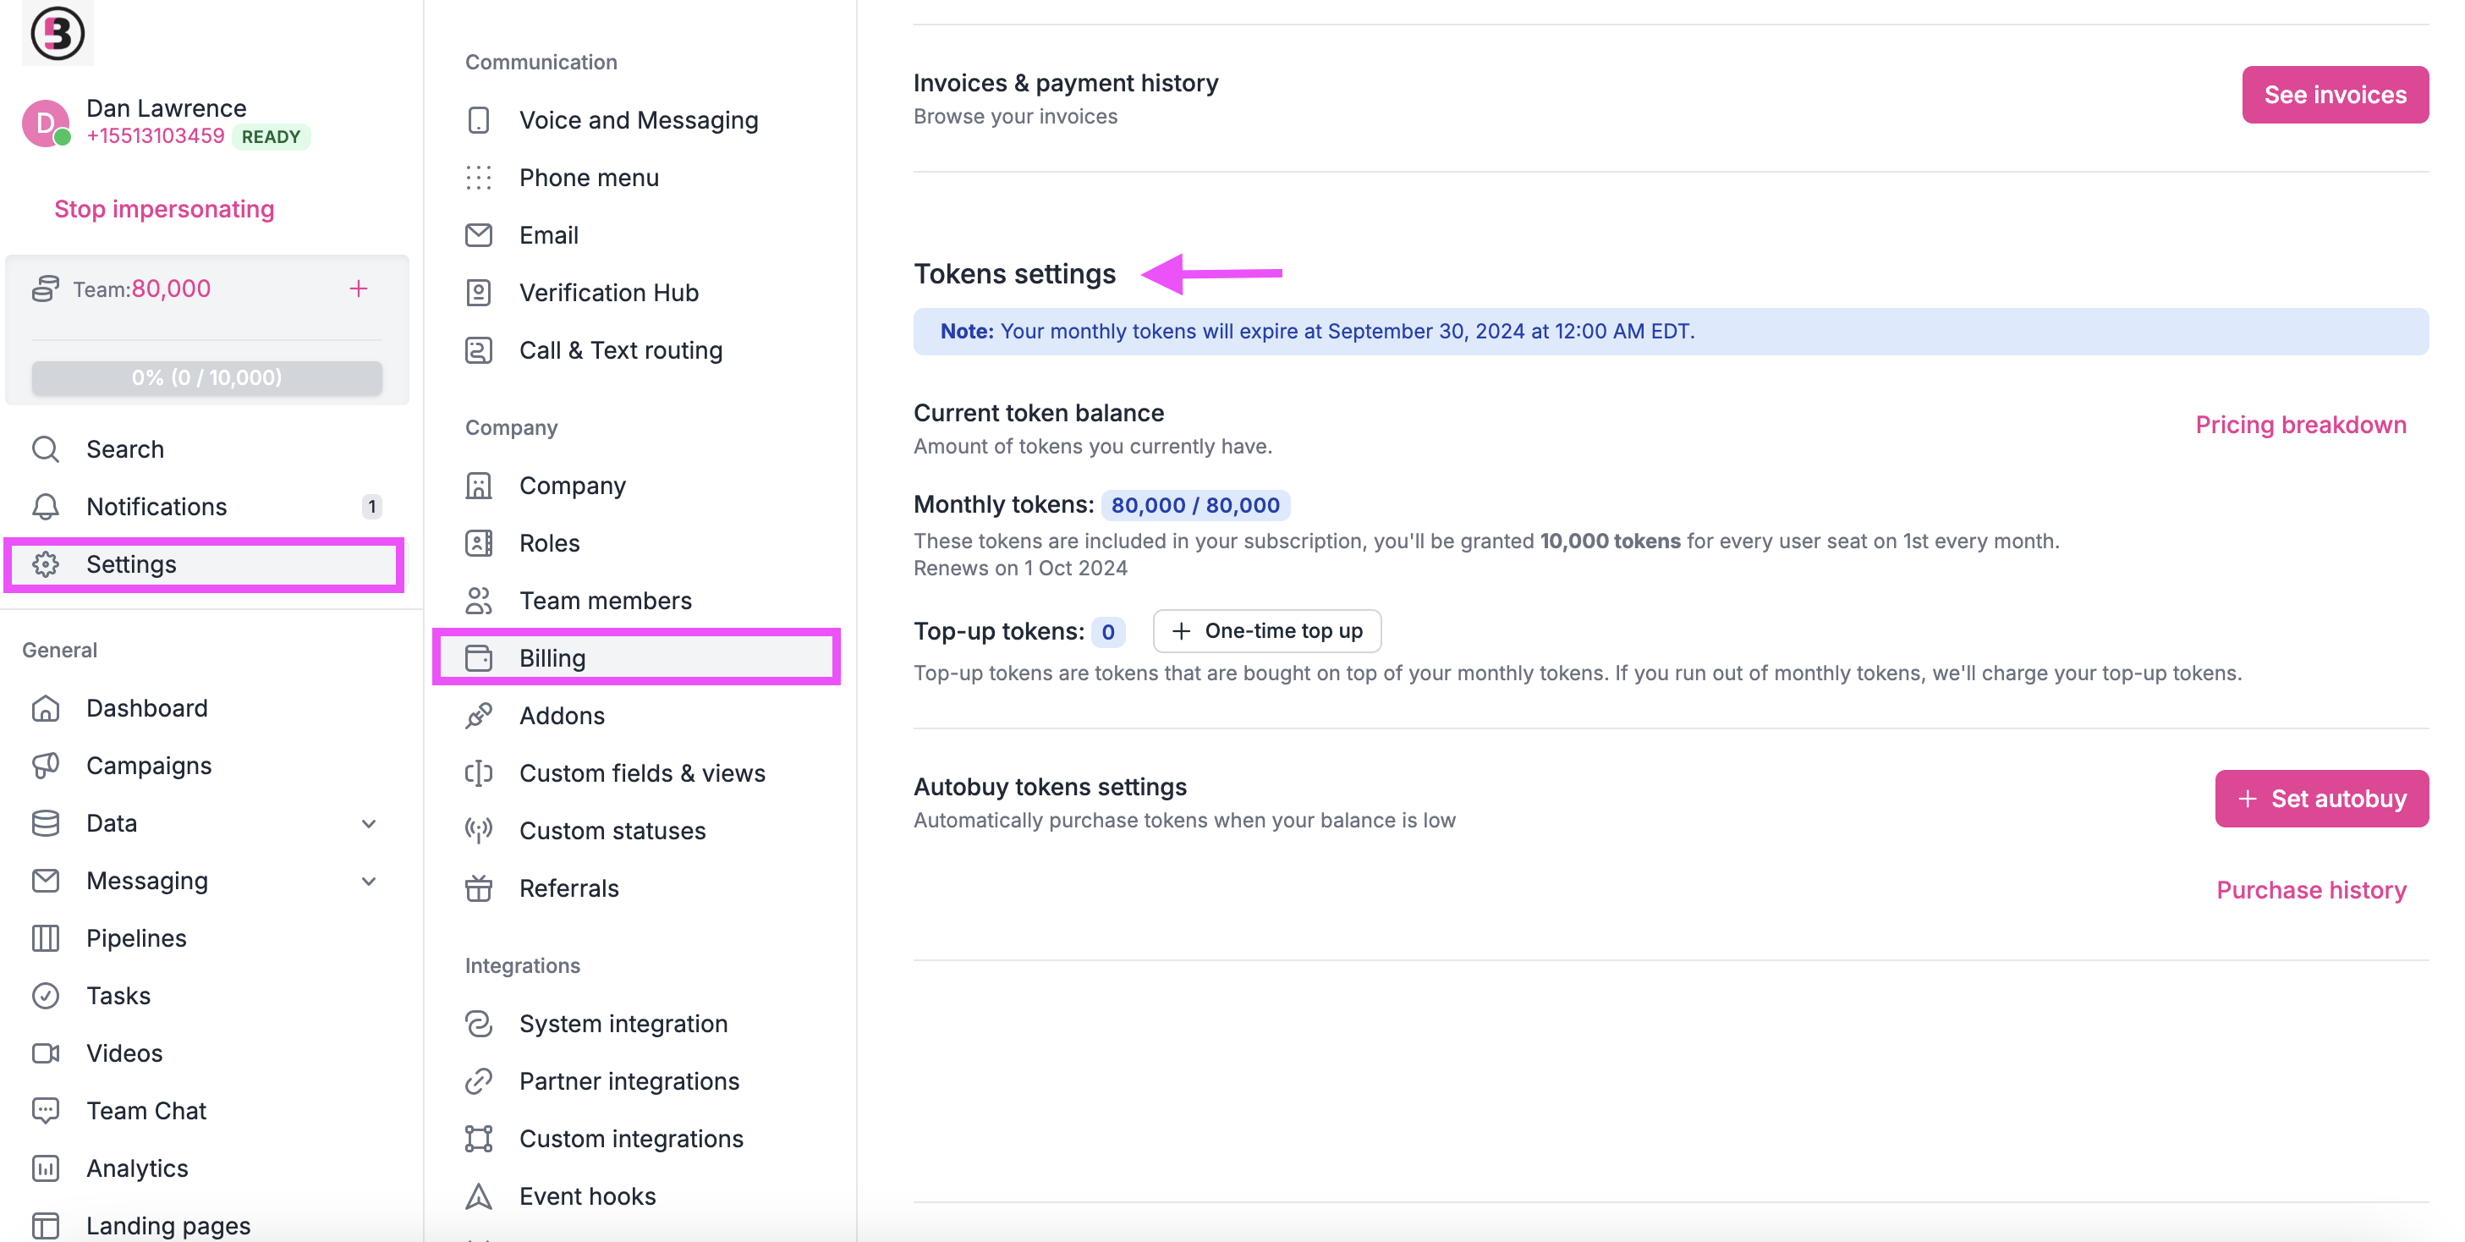Expand the Data menu chevron
Screen dimensions: 2465x1242
pos(369,823)
